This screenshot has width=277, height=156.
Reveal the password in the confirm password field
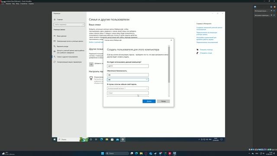click(x=147, y=80)
